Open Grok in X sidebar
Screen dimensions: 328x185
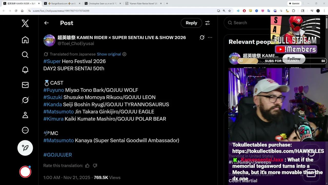(x=25, y=100)
